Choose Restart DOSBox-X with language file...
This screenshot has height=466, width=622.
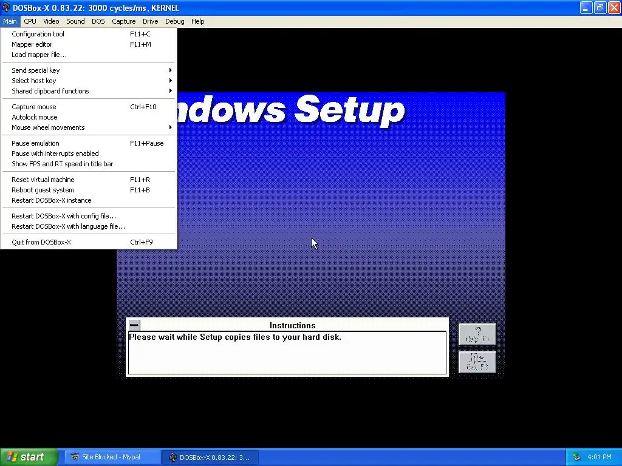point(89,226)
